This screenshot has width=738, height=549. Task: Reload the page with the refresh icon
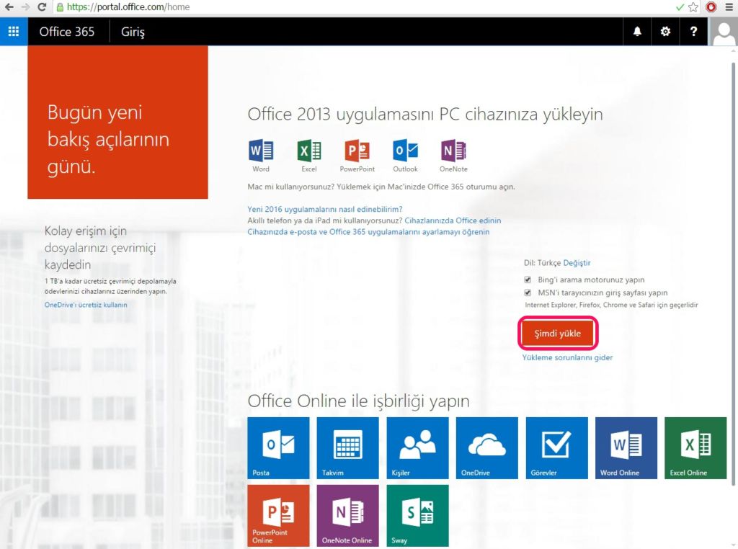[42, 7]
